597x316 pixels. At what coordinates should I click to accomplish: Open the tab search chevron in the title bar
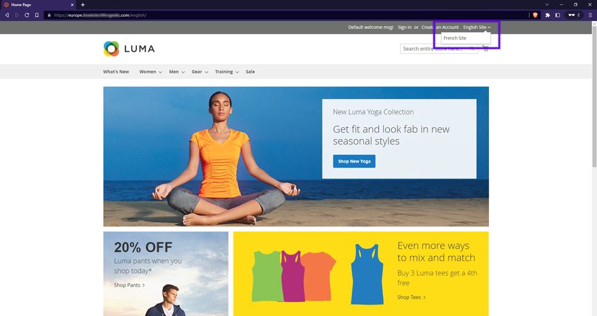(x=546, y=4)
